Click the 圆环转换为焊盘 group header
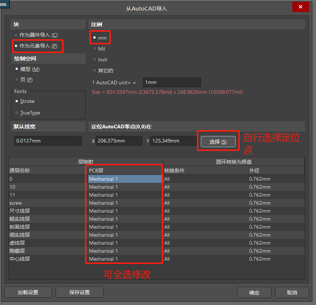Image resolution: width=316 pixels, height=305 pixels. click(x=234, y=162)
